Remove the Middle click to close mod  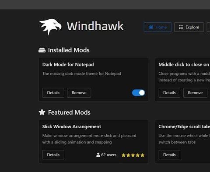click(195, 93)
